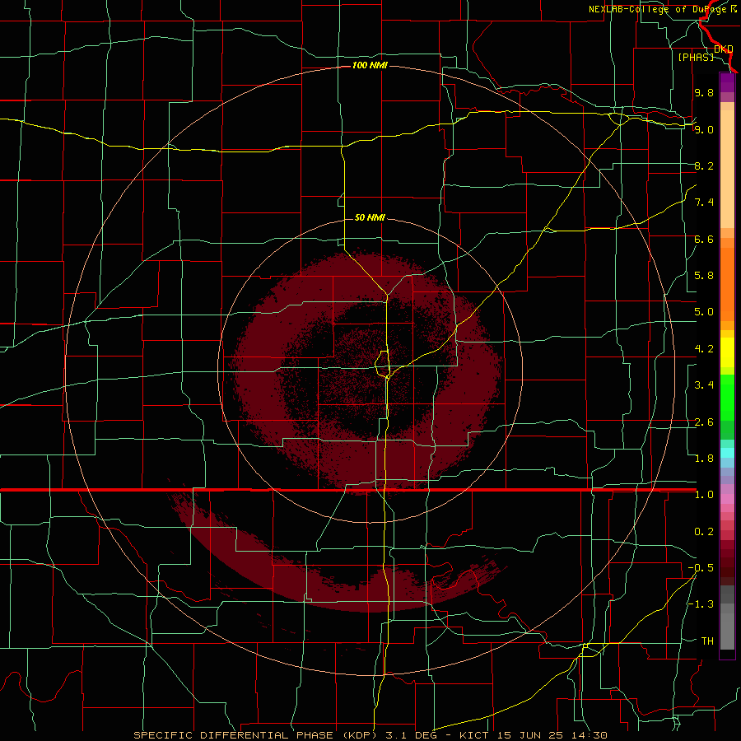Click the 4.2 scale value
Image resolution: width=741 pixels, height=741 pixels.
[704, 349]
